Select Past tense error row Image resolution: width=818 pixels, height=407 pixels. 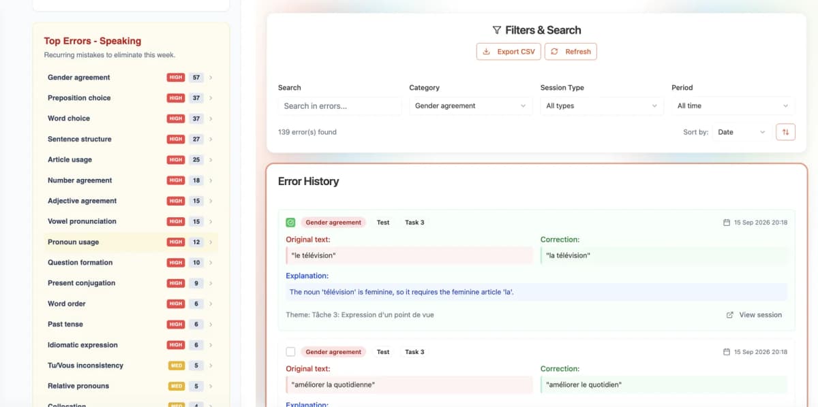pyautogui.click(x=131, y=325)
